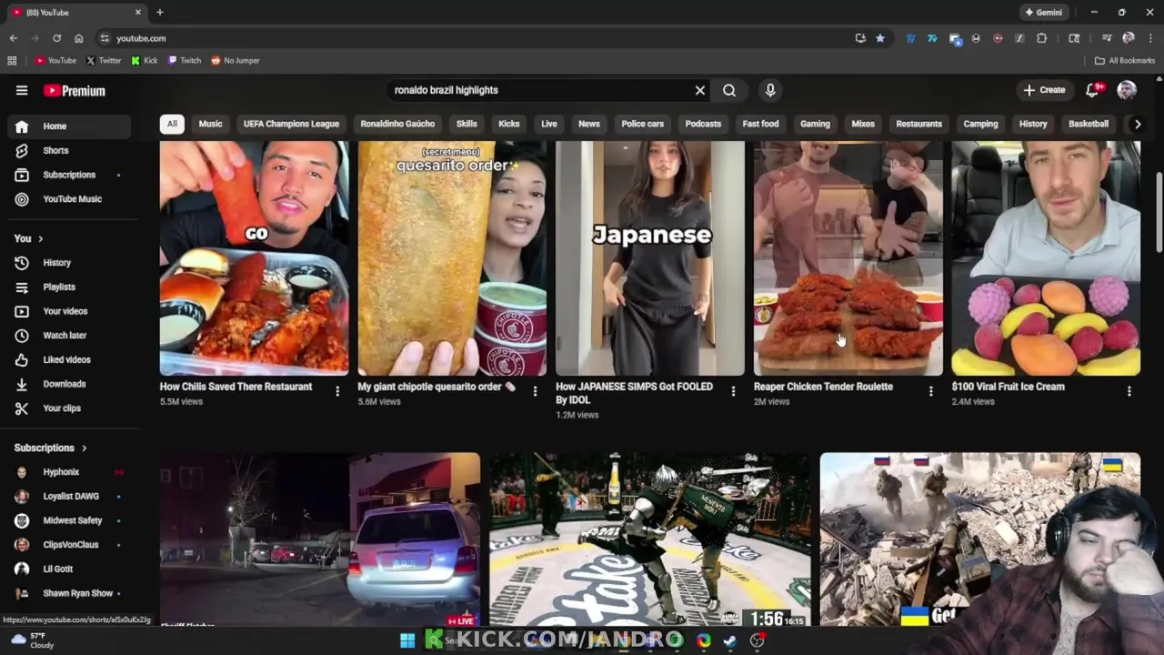Open the Gemini button in Chrome

click(1043, 13)
